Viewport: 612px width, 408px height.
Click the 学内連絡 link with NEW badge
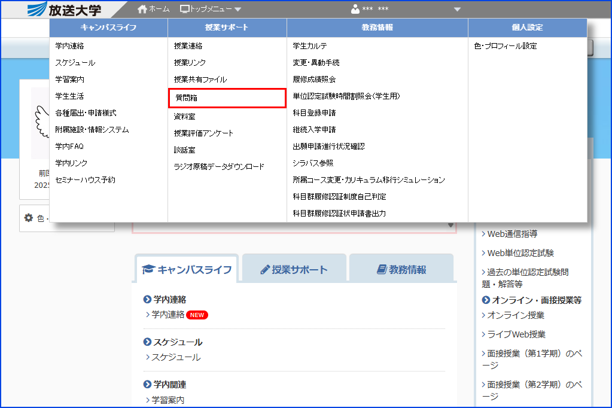pos(168,315)
